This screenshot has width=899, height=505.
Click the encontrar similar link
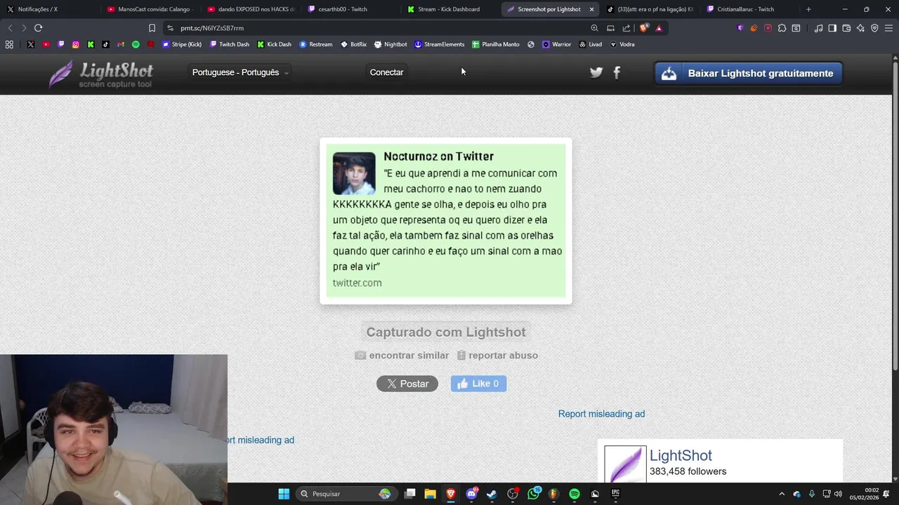(402, 356)
